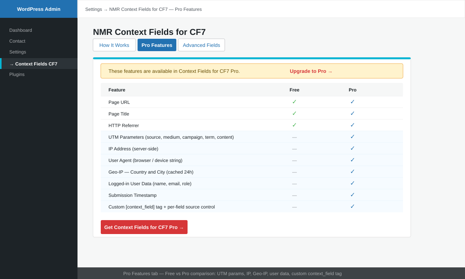
Task: Click the User Agent feature name
Action: coord(145,160)
